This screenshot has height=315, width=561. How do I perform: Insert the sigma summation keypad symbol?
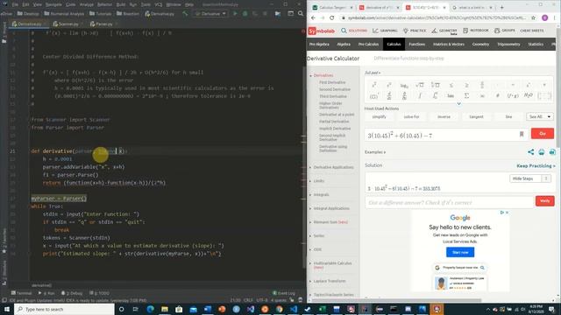[466, 95]
